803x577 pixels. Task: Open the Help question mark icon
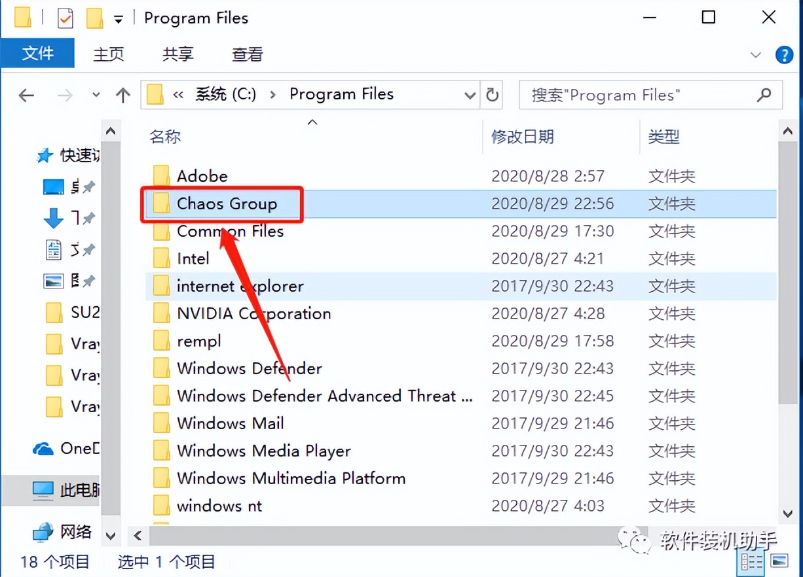pyautogui.click(x=784, y=55)
